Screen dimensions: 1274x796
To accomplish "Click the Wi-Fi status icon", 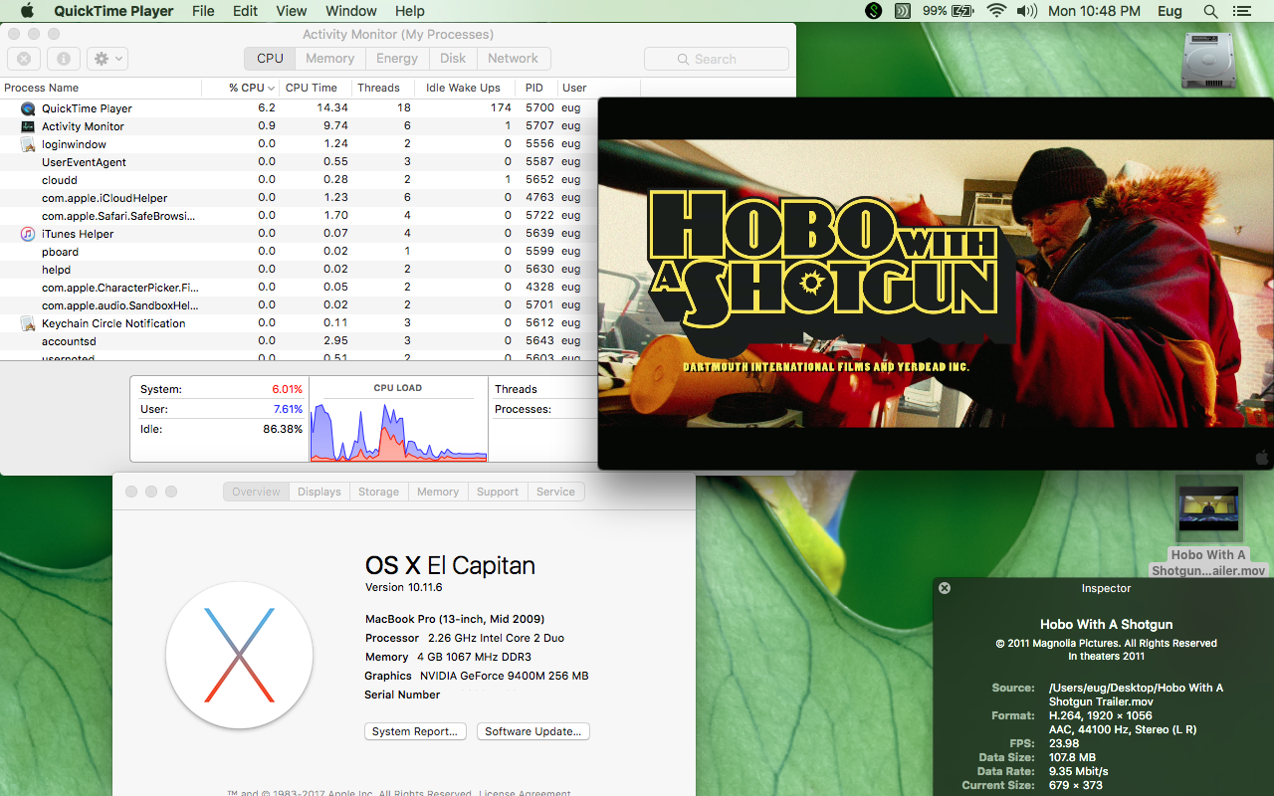I will point(996,11).
